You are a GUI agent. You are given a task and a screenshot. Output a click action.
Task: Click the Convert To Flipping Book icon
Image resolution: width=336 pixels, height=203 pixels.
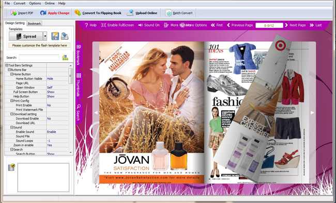tap(78, 13)
